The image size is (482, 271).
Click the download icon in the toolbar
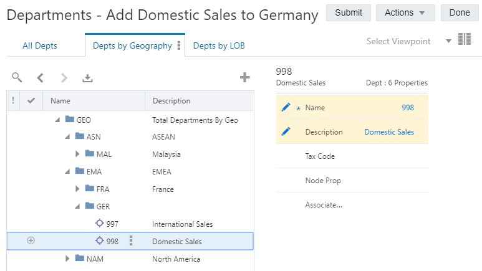pos(88,78)
